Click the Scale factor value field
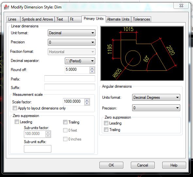The height and width of the screenshot is (177, 193). tap(74, 102)
